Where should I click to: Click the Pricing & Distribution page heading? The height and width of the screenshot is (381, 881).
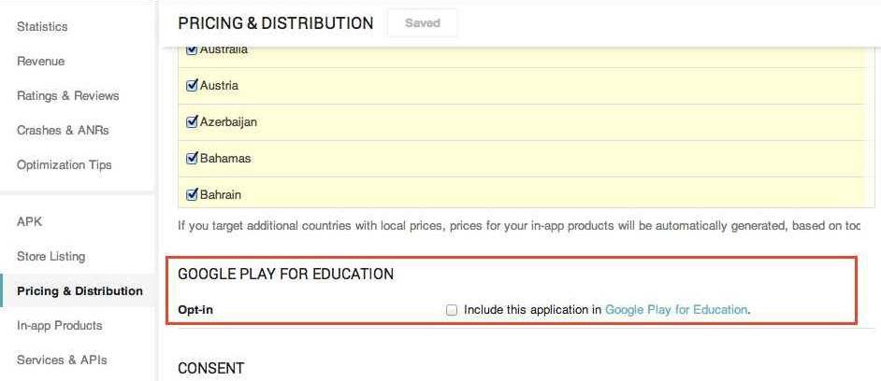[x=275, y=23]
